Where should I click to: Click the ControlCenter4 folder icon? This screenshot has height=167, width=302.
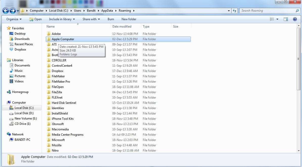click(x=49, y=66)
